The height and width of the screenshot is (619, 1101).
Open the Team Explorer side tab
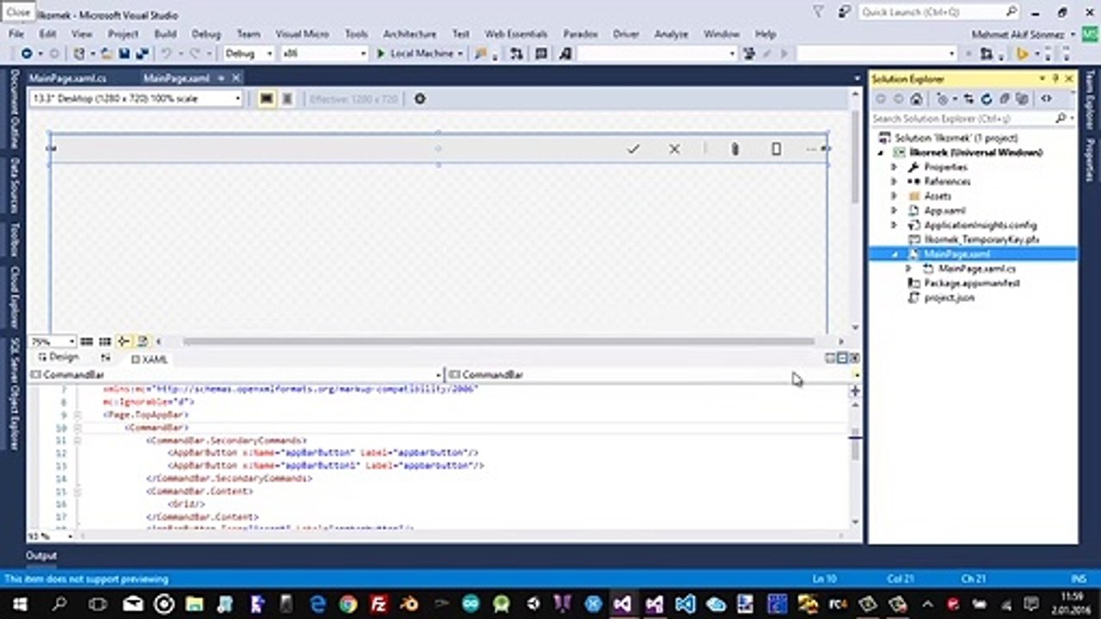click(1089, 101)
